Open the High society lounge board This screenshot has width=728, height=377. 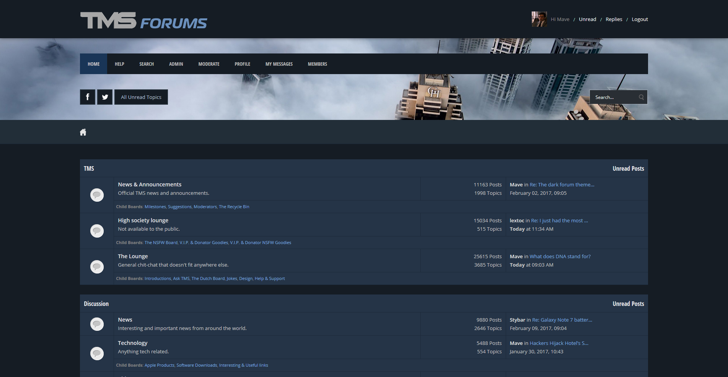point(143,220)
